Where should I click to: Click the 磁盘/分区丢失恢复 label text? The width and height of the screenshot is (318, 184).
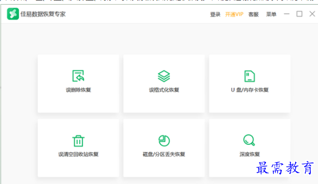[x=164, y=154]
